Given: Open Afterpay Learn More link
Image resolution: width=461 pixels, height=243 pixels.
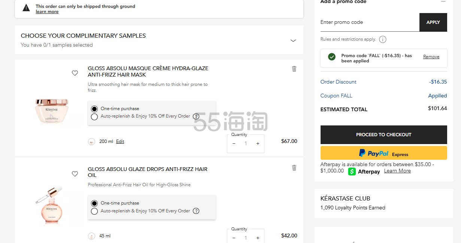Looking at the screenshot, I should (x=397, y=171).
